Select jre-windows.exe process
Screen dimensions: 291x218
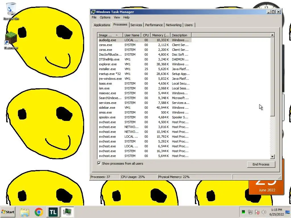(x=144, y=79)
